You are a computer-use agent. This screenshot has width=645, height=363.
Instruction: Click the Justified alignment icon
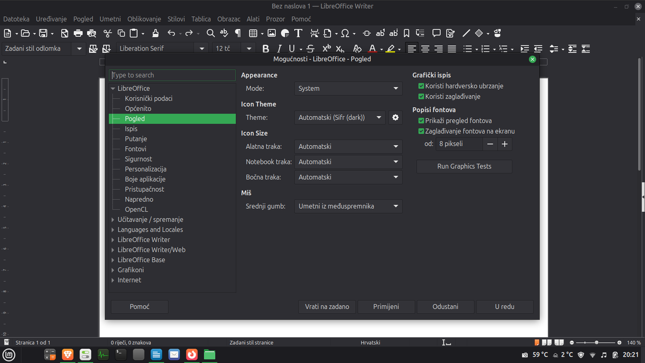(452, 49)
